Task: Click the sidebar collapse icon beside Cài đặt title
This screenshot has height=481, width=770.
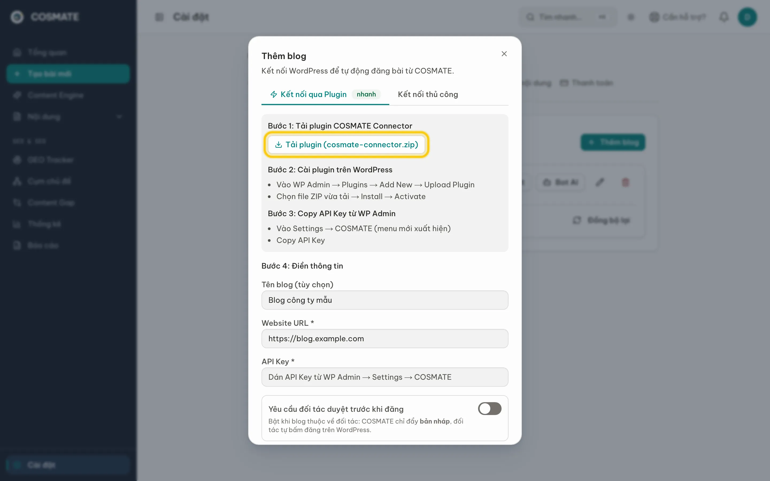Action: coord(159,17)
